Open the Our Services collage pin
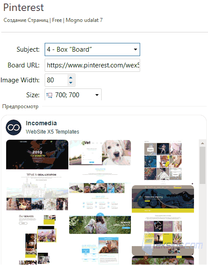 point(37,239)
